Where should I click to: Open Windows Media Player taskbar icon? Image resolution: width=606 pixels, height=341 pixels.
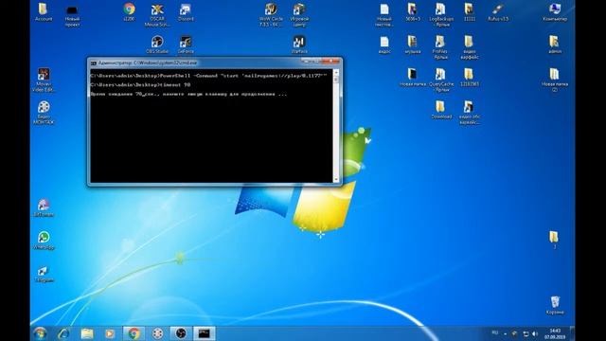coord(110,333)
